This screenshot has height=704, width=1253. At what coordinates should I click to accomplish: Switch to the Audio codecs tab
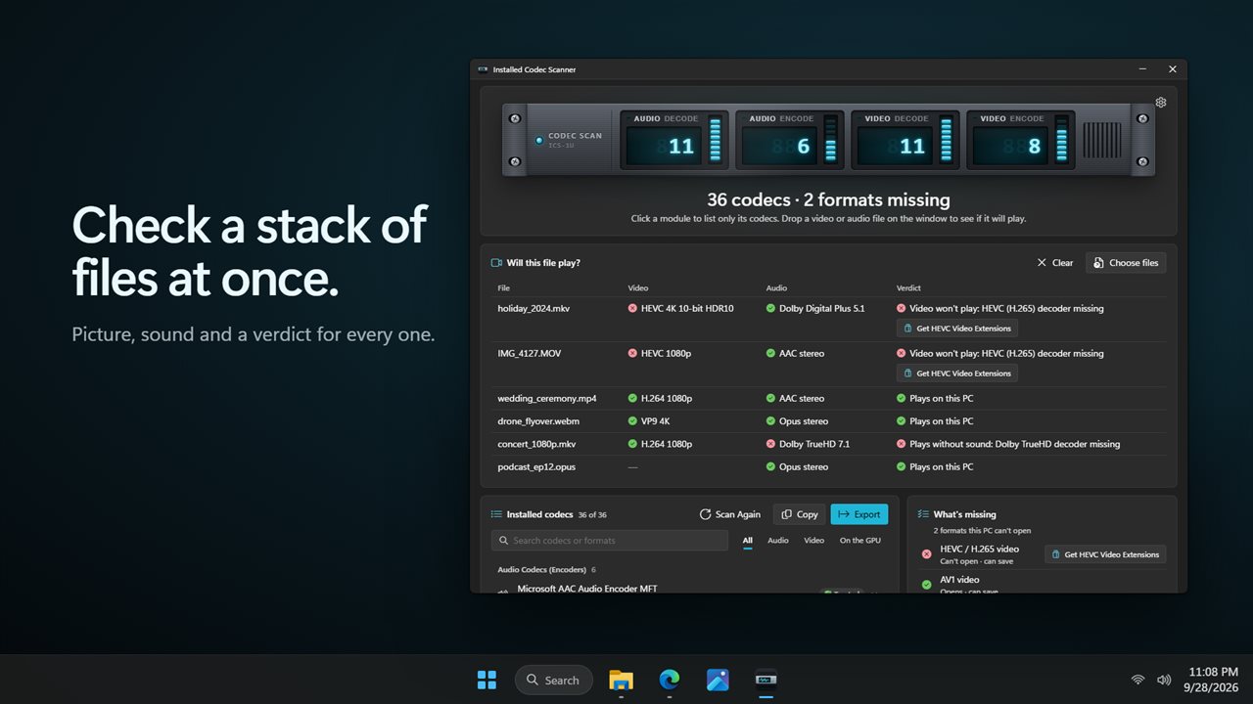[x=778, y=541]
